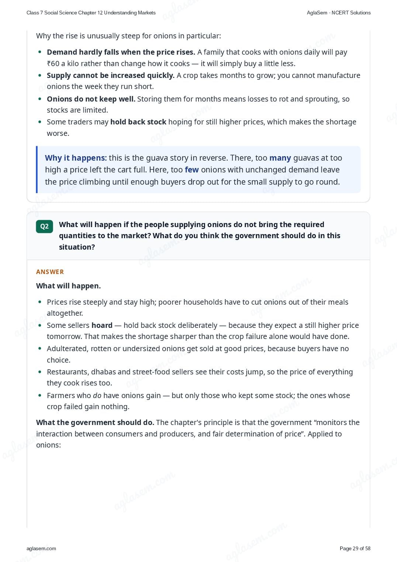This screenshot has height=562, width=397.
Task: Click the 'What the government should do.' heading
Action: click(x=95, y=422)
